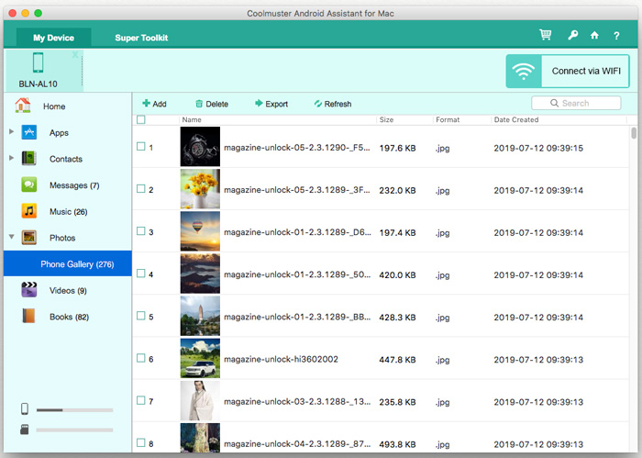Tick the checkbox for row 1
Image resolution: width=642 pixels, height=458 pixels.
(x=140, y=147)
